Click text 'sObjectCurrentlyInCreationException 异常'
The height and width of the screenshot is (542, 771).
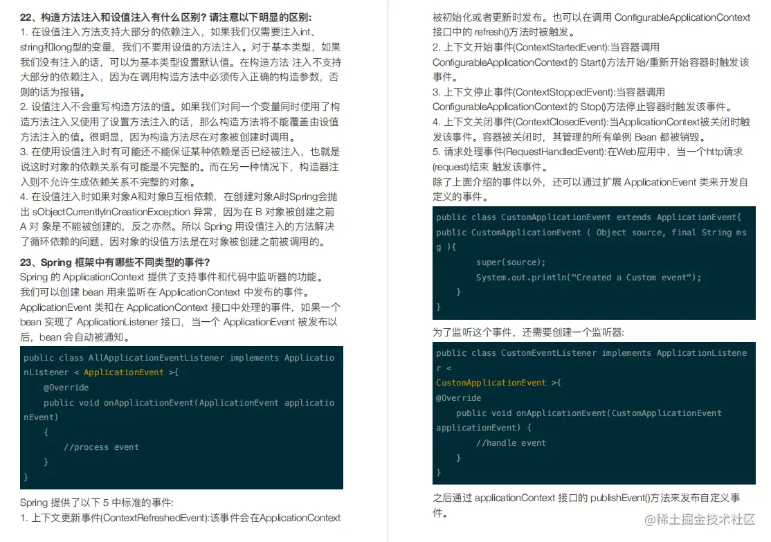tap(123, 212)
